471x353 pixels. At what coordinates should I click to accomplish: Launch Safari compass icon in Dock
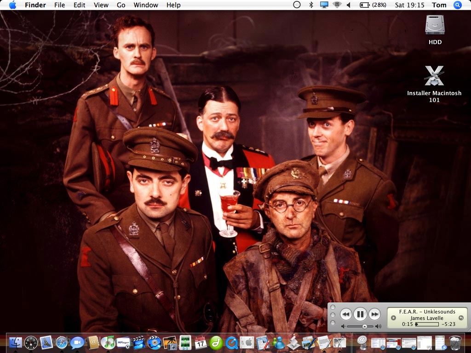[62, 342]
